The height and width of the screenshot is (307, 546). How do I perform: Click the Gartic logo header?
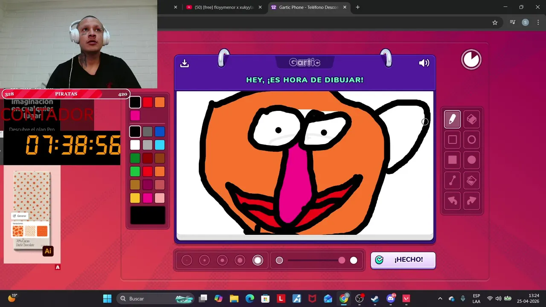pos(305,63)
